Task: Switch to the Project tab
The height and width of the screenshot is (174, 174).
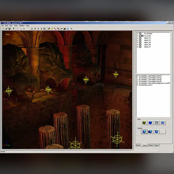Action: [151, 145]
